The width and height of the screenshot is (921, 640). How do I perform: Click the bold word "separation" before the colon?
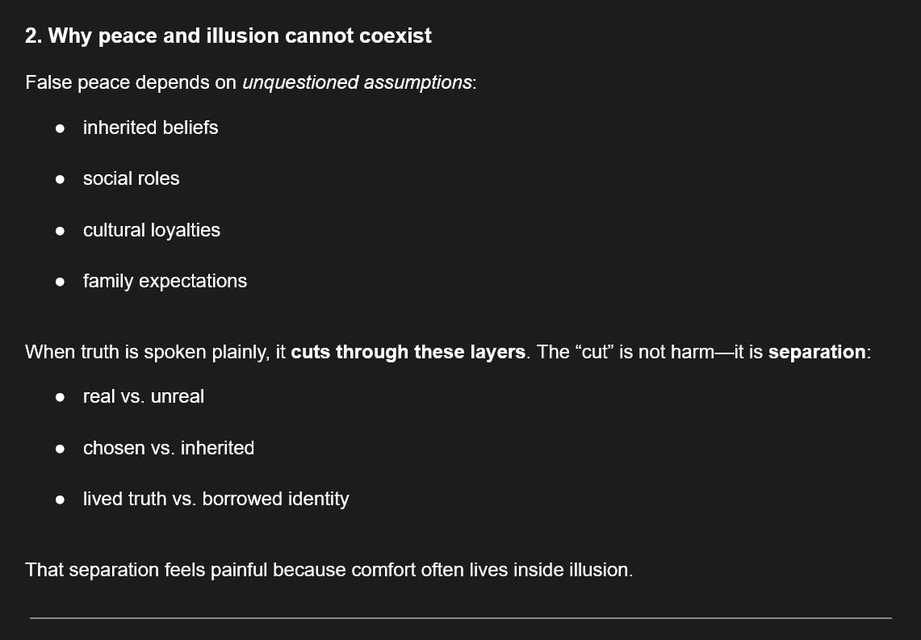(816, 352)
